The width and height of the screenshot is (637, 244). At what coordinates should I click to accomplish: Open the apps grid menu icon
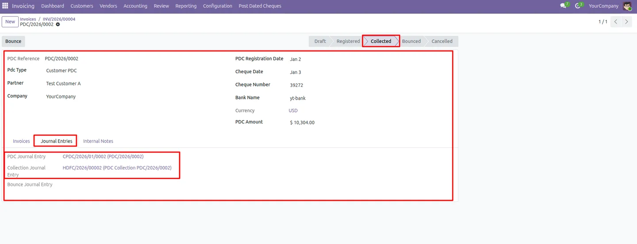[x=5, y=6]
